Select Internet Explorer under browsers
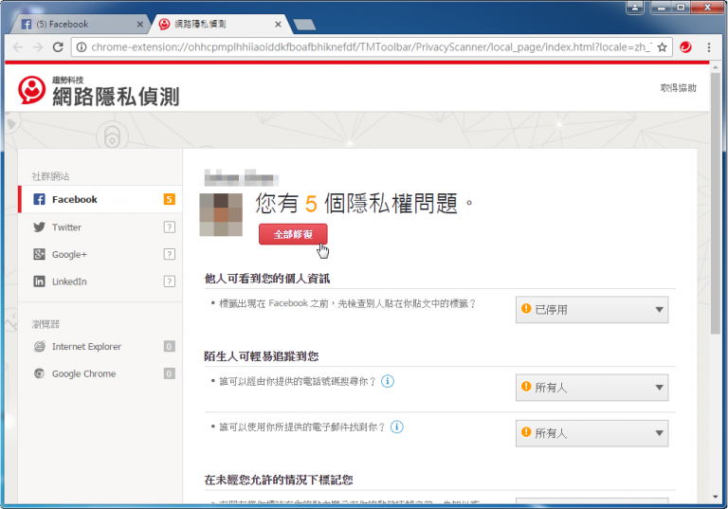This screenshot has width=728, height=509. pos(100,347)
